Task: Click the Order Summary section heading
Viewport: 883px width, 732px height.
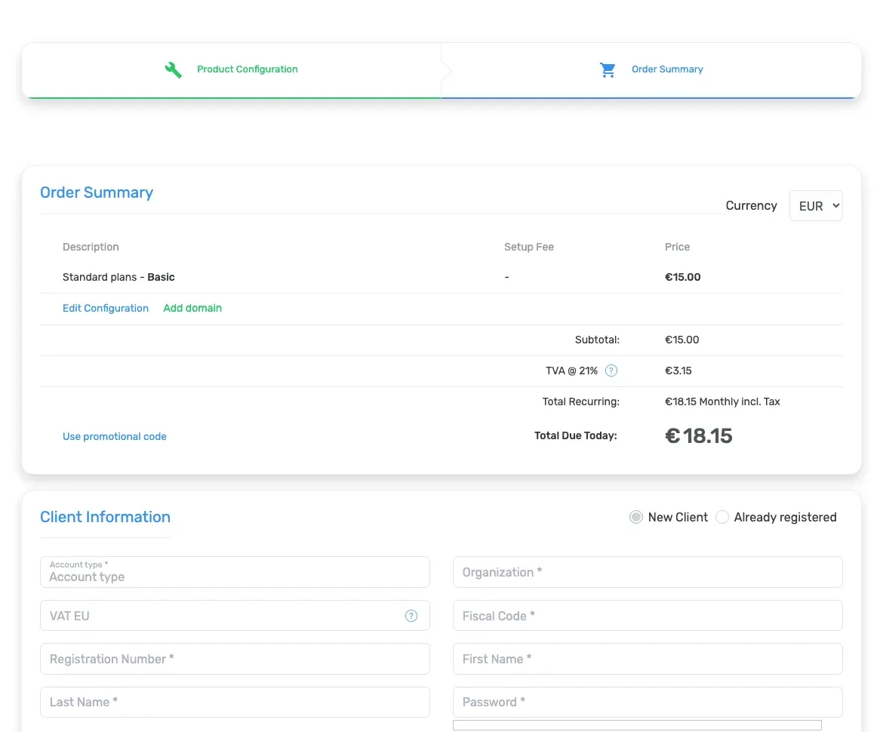Action: coord(97,192)
